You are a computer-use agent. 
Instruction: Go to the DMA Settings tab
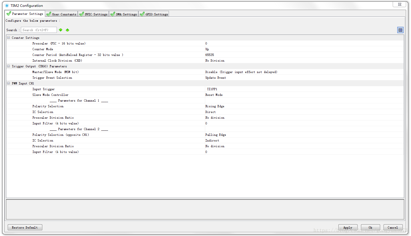tap(124, 14)
